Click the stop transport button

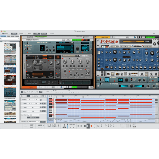pos(85,126)
